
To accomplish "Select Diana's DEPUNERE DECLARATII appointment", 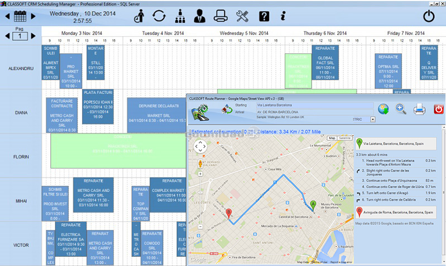I will point(157,115).
